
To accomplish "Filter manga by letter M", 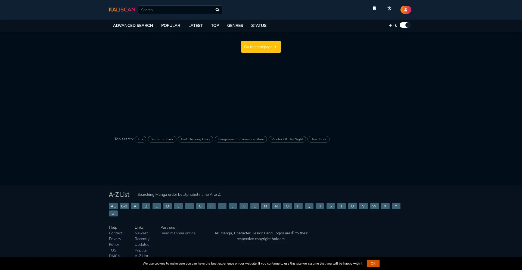I will pyautogui.click(x=266, y=206).
